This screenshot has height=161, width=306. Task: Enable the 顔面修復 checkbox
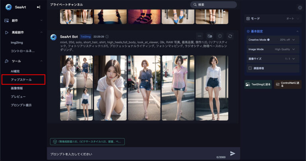pyautogui.click(x=250, y=68)
